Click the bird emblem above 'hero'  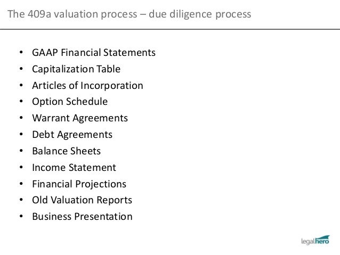[x=323, y=237]
